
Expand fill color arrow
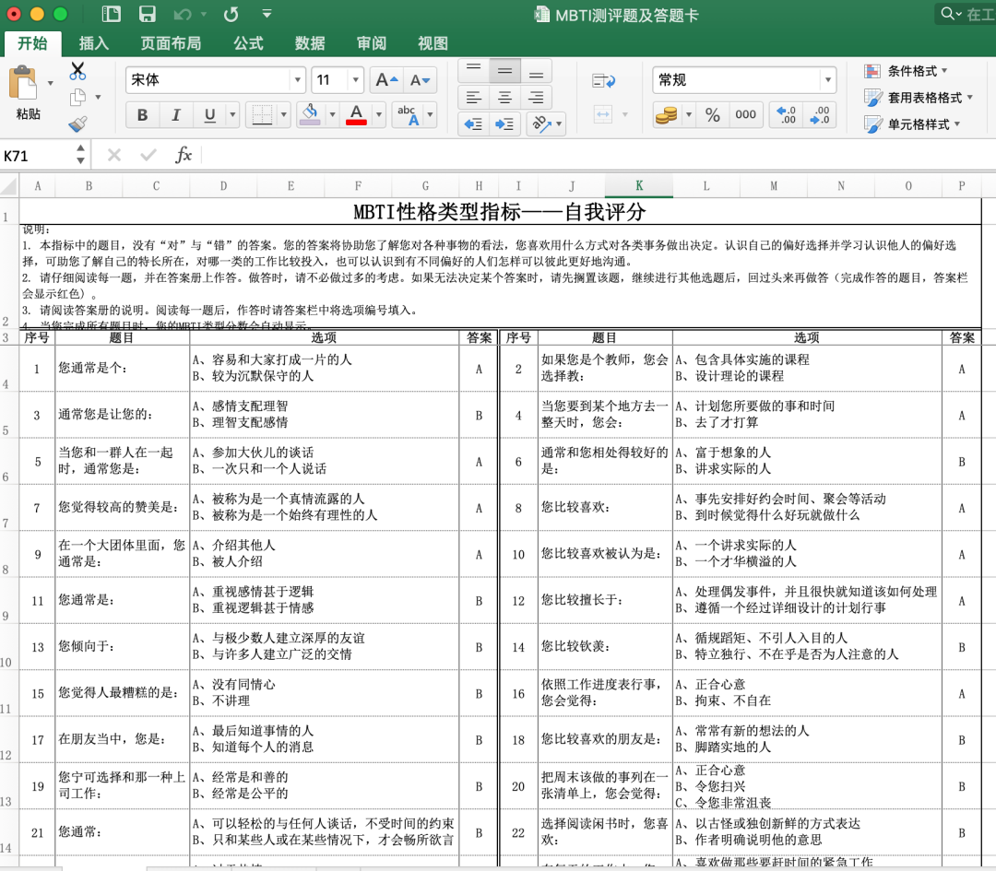[332, 115]
